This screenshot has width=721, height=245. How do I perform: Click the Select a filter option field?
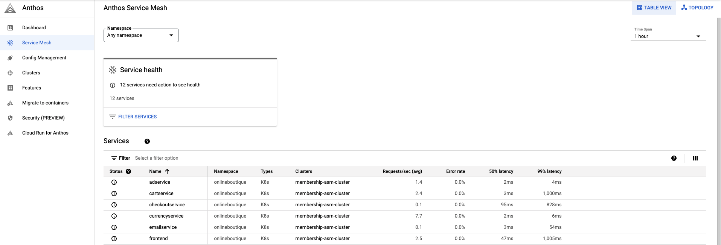pos(157,158)
